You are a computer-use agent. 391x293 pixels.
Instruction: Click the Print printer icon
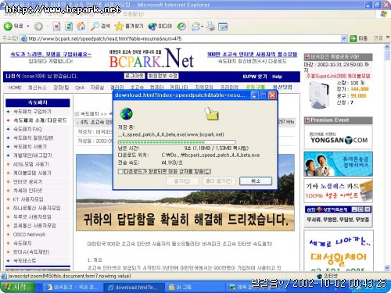click(210, 26)
